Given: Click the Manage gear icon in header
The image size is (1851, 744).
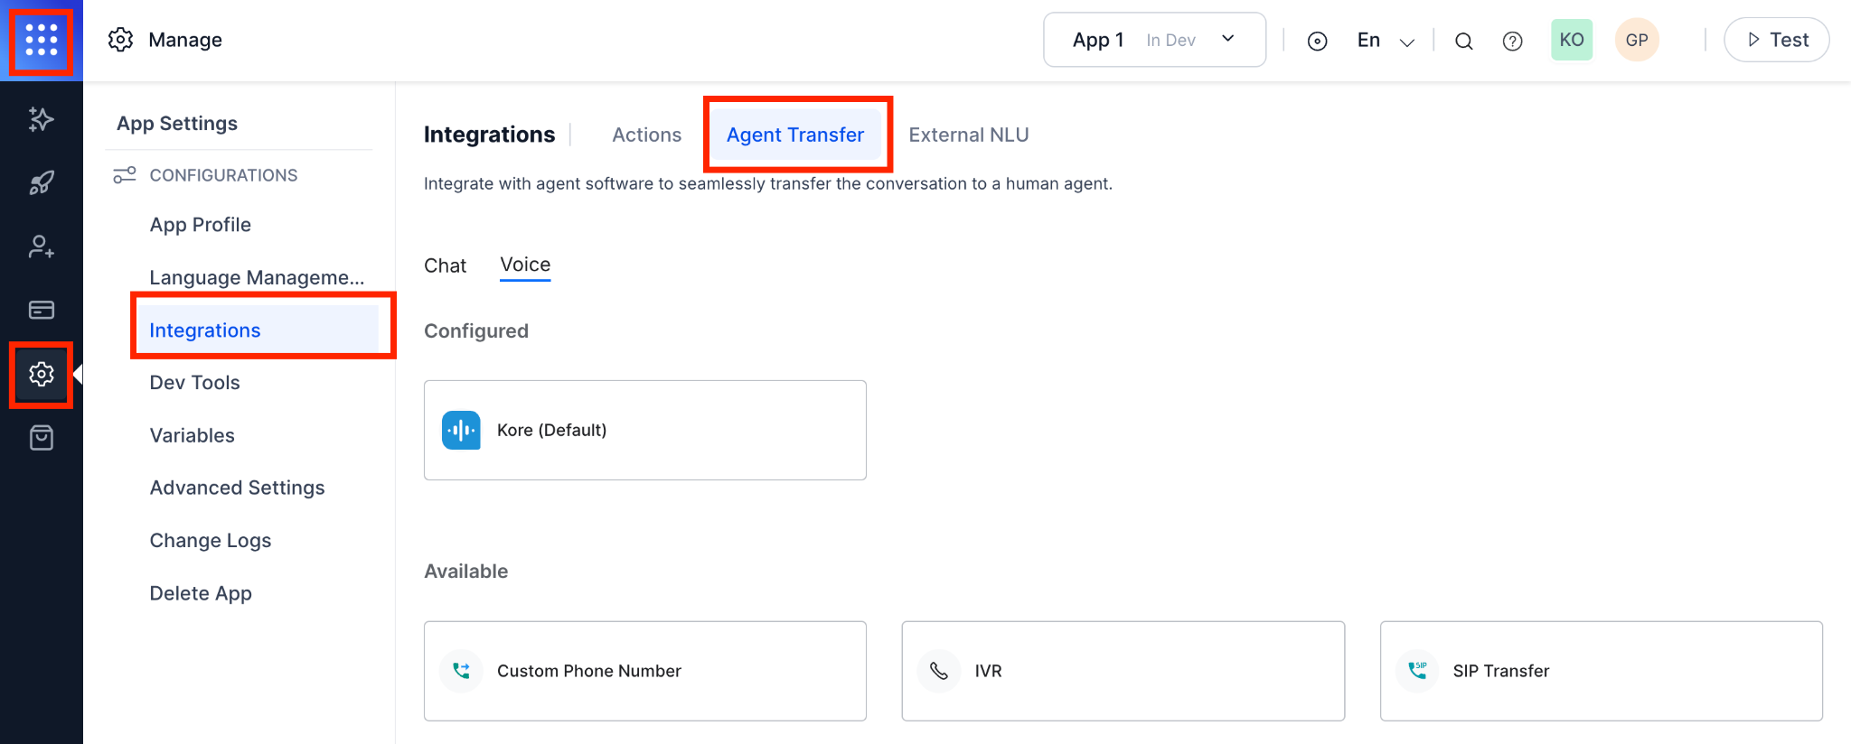Looking at the screenshot, I should click(120, 40).
